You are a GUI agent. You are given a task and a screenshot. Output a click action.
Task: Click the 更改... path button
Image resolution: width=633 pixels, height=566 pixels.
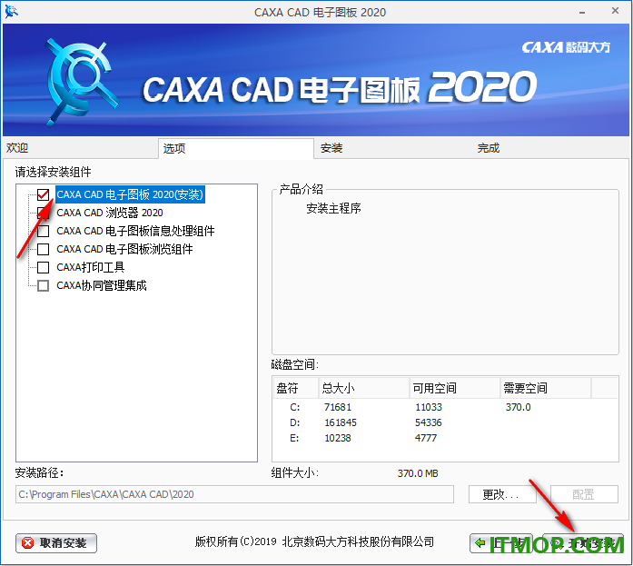(x=502, y=494)
